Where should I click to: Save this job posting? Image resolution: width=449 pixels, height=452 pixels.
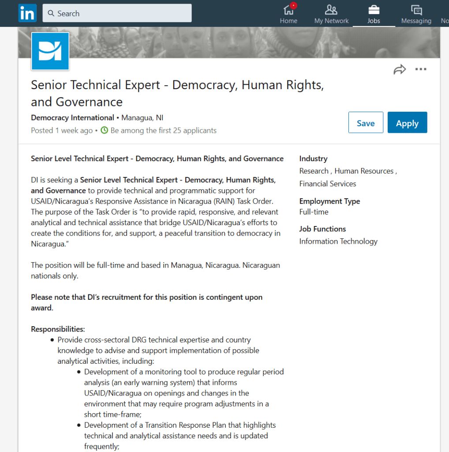pos(366,123)
